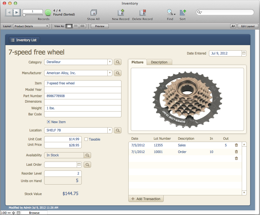This screenshot has width=260, height=215.
Task: Click the In Stock availability field
Action: pyautogui.click(x=64, y=155)
